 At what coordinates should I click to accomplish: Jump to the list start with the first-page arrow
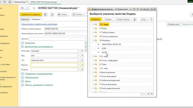coord(142,94)
